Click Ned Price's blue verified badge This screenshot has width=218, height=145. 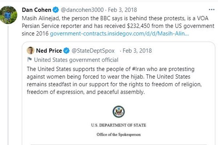click(66, 50)
